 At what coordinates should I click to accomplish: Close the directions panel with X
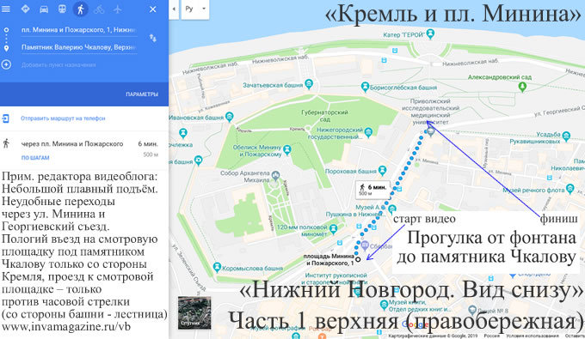(x=153, y=9)
